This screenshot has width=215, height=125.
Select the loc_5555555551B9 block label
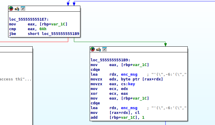click(110, 60)
